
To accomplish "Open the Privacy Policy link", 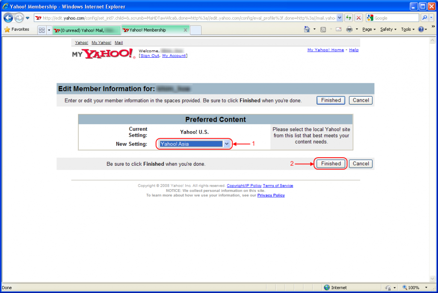I will coord(271,195).
